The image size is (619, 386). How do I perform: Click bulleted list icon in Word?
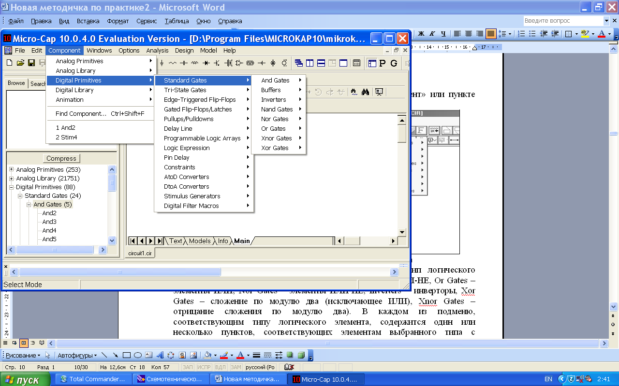(x=532, y=33)
